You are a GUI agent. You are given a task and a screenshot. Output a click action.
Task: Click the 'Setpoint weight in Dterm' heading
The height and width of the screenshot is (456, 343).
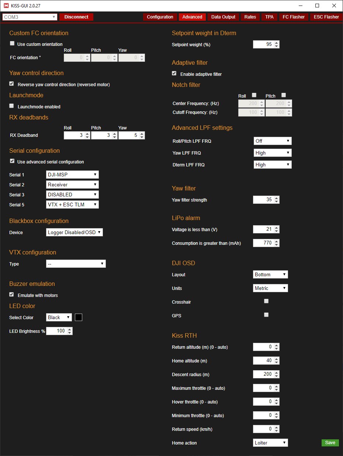point(204,33)
